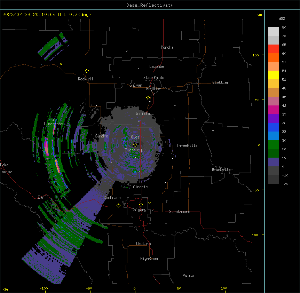Click the Airdrie label
Screen dimensions: 300x293
tap(141, 187)
